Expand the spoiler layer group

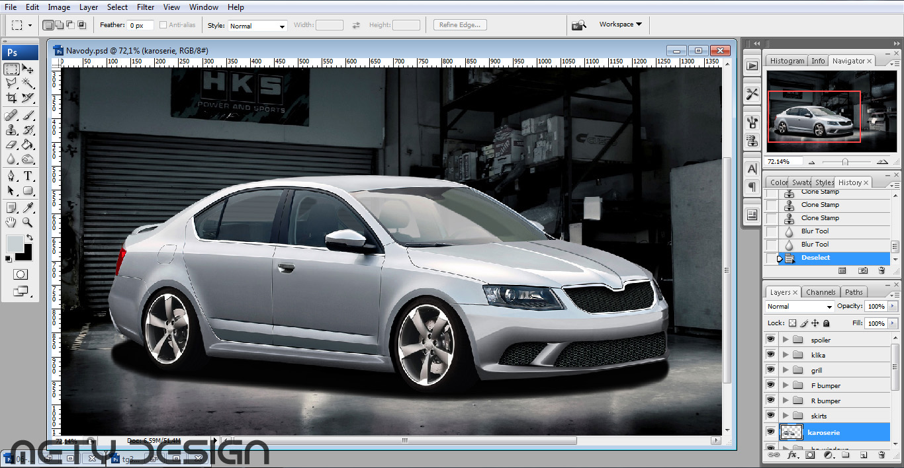[786, 340]
